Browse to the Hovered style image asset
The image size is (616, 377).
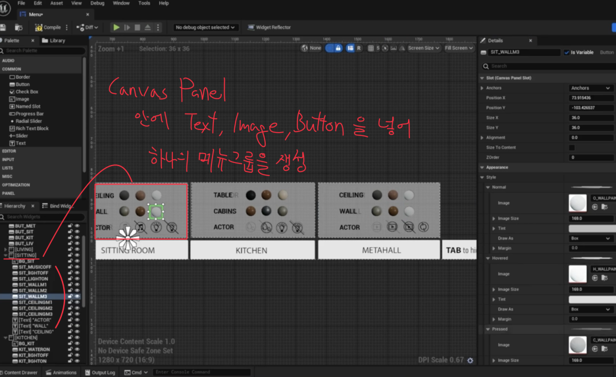604,278
